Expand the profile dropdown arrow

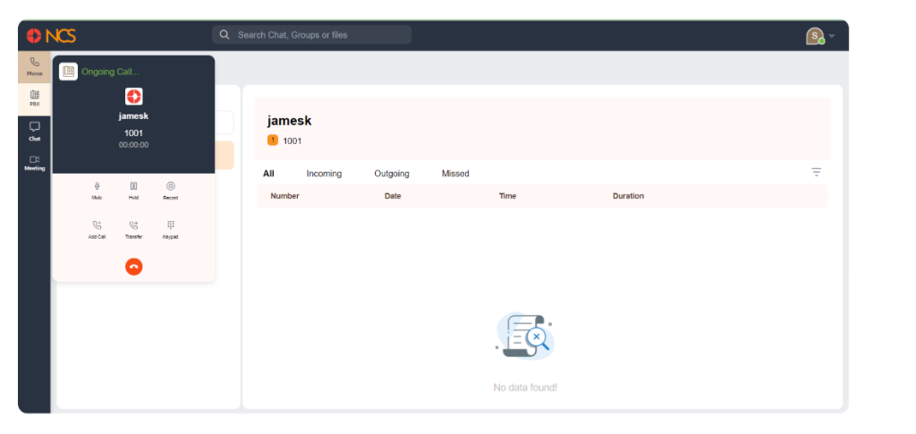click(832, 36)
